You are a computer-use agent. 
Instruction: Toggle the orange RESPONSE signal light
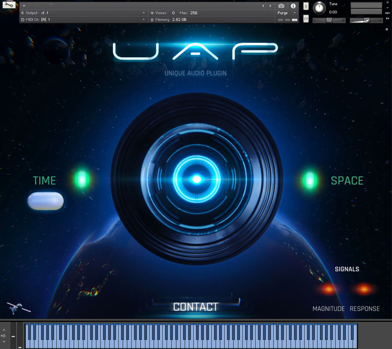point(364,289)
